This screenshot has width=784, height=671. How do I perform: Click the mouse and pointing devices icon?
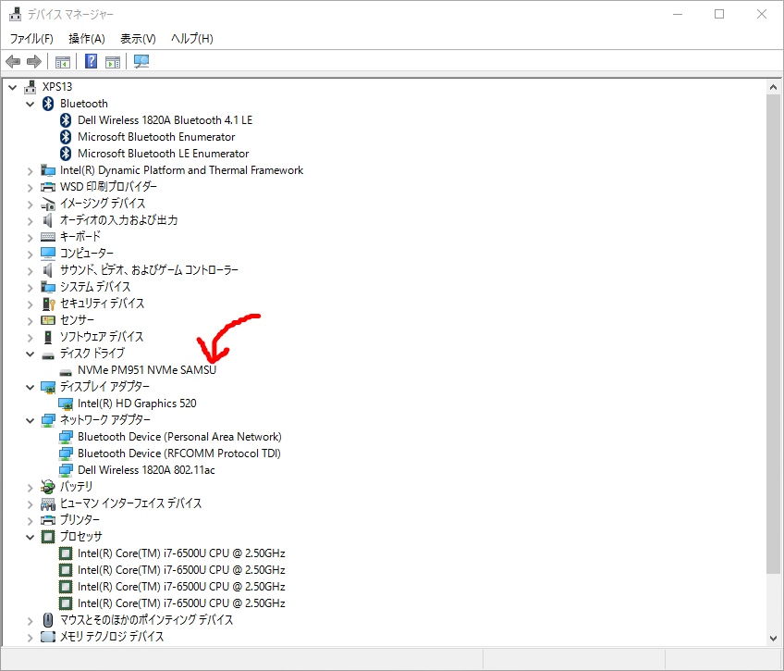tap(48, 620)
